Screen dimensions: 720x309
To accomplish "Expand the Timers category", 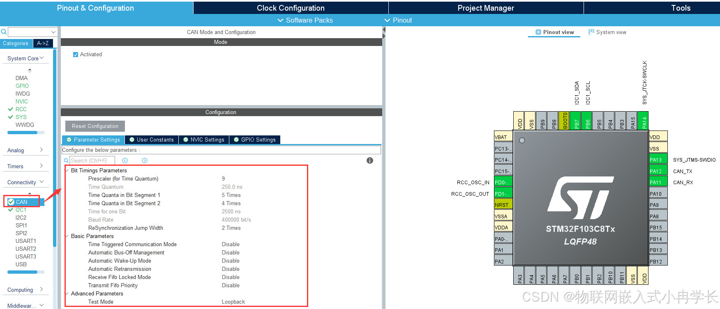I will click(25, 166).
